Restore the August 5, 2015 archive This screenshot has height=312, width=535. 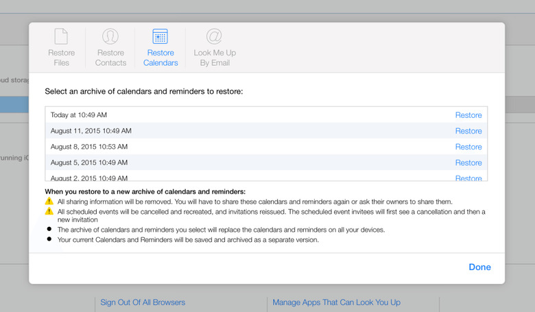468,163
